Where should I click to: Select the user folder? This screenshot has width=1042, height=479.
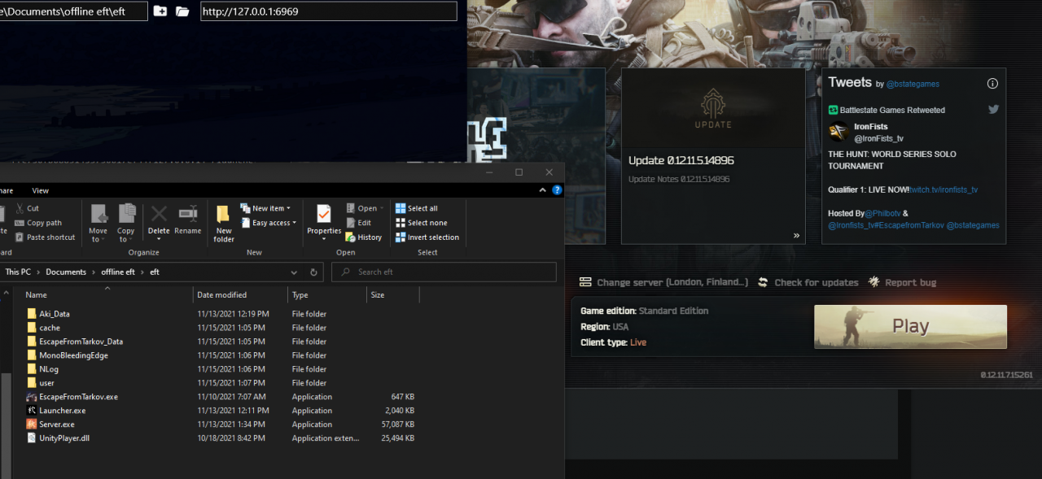point(46,383)
